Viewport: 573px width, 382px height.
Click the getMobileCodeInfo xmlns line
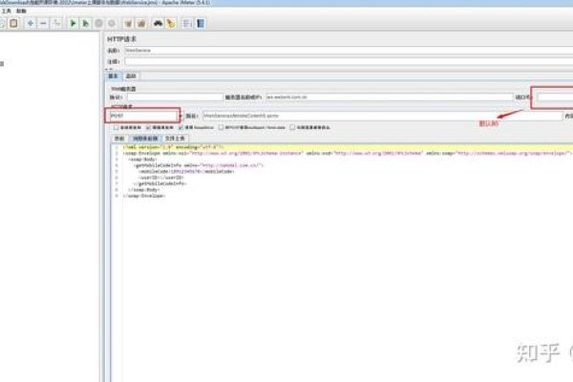tap(199, 165)
